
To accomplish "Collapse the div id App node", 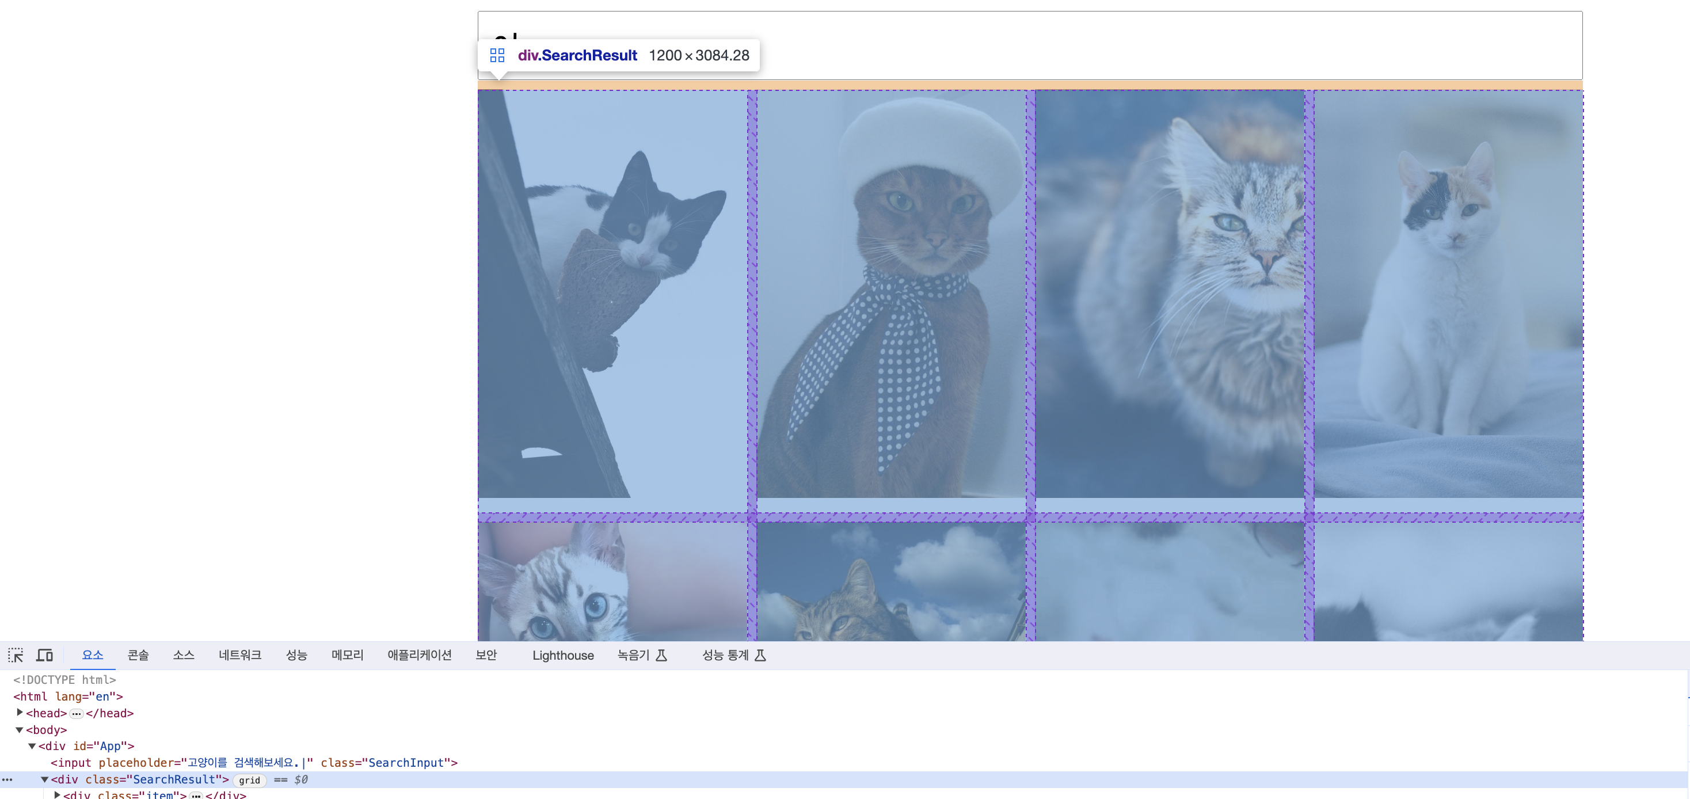I will click(32, 746).
